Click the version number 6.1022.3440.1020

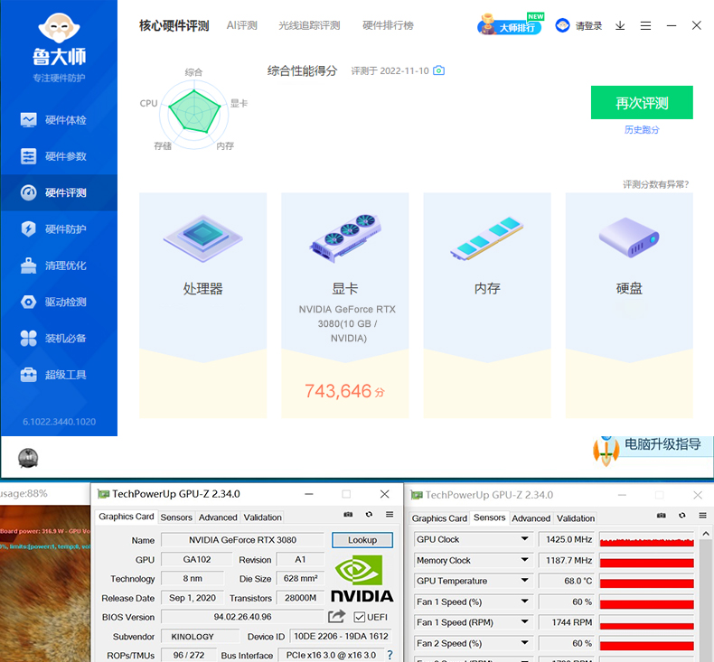click(59, 422)
